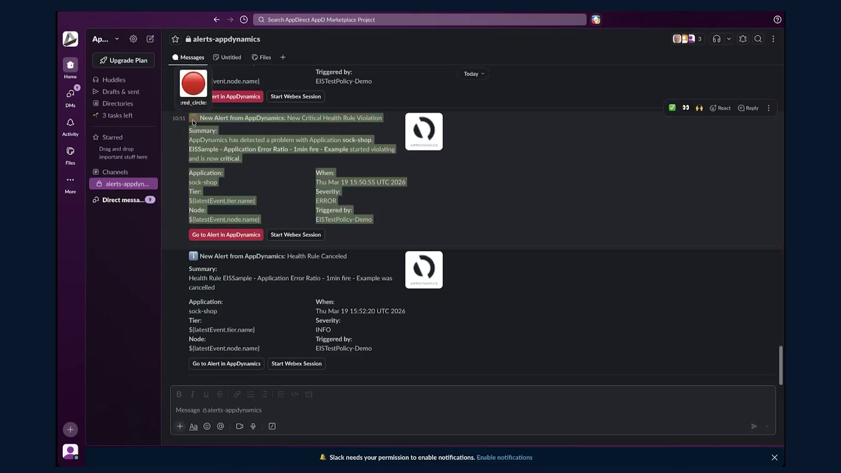Reply in thread to the message

point(748,108)
